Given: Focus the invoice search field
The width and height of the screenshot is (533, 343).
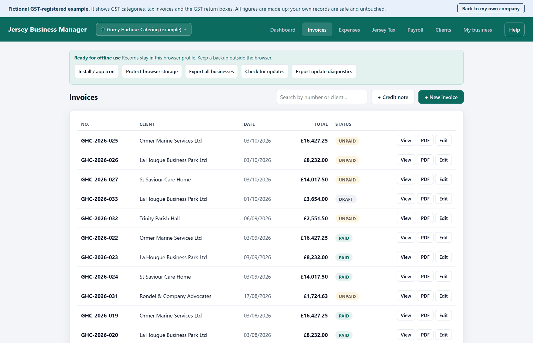Looking at the screenshot, I should [x=321, y=97].
